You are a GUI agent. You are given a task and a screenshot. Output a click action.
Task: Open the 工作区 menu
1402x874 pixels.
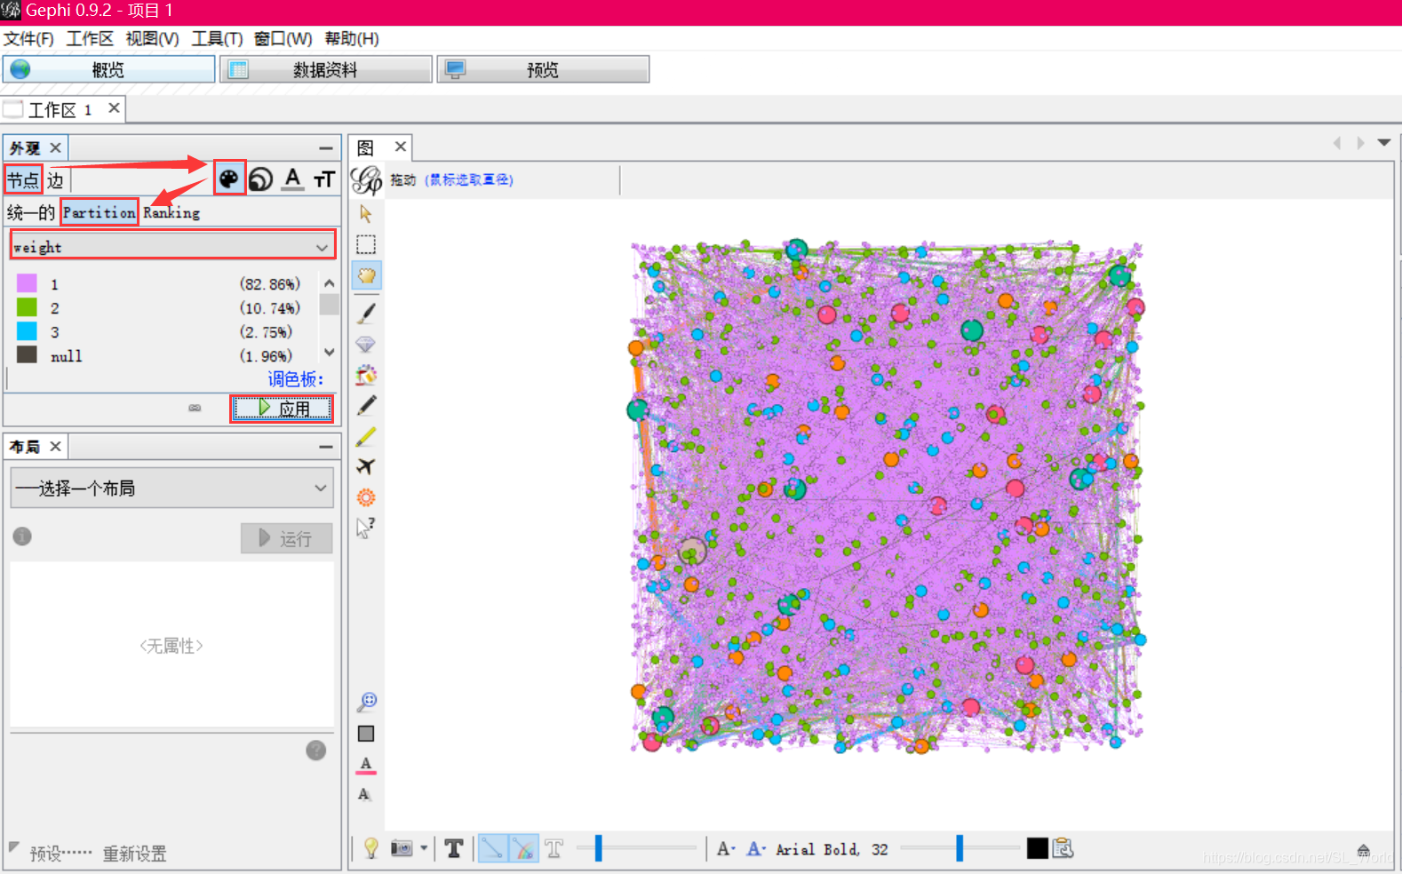point(90,39)
